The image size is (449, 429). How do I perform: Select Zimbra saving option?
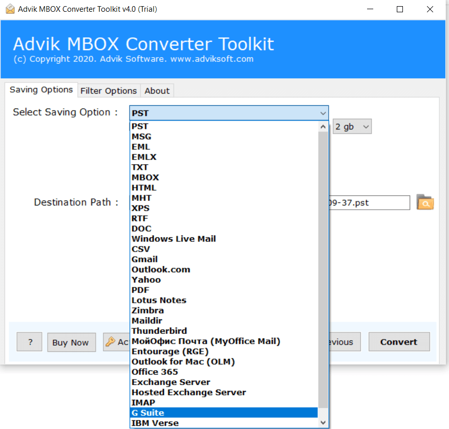(x=224, y=310)
